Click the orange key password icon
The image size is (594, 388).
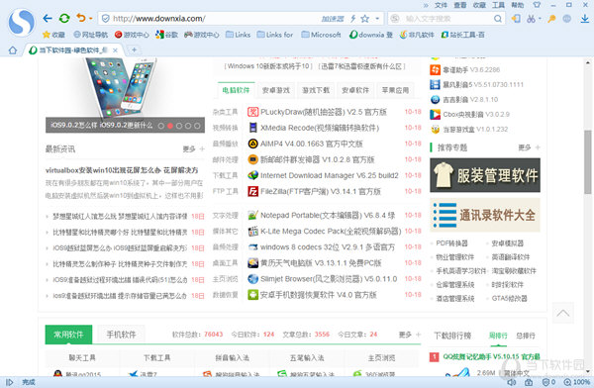[x=552, y=19]
